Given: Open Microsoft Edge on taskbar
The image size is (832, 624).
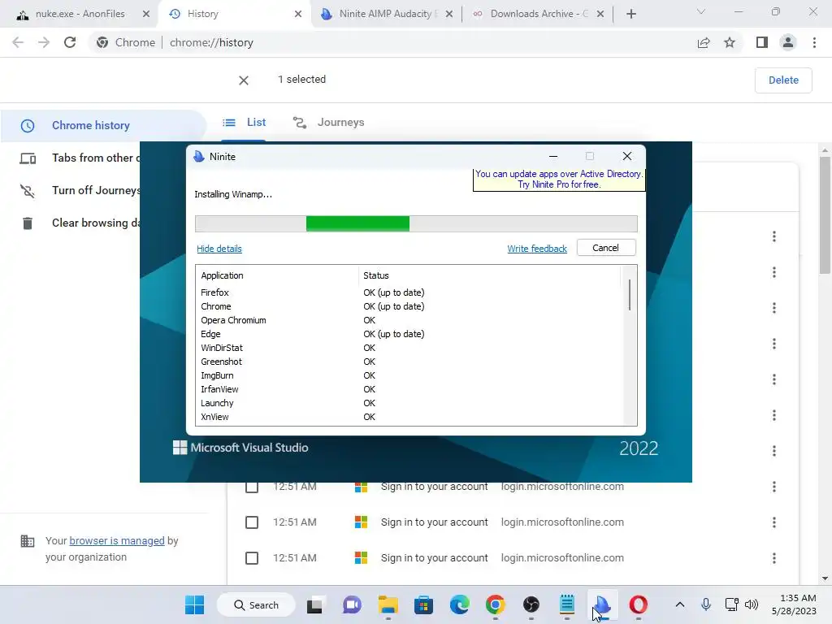Looking at the screenshot, I should pos(460,604).
